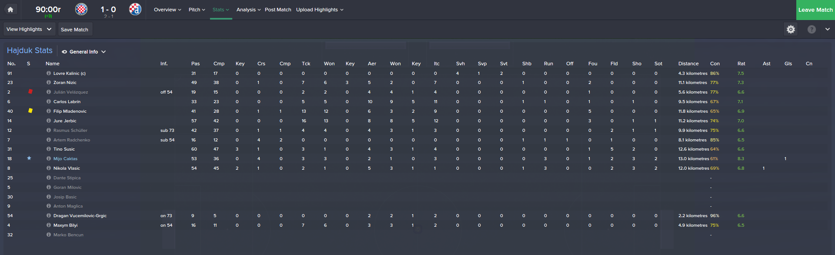Sort table by Rat column header
Viewport: 835px width, 255px height.
[741, 64]
